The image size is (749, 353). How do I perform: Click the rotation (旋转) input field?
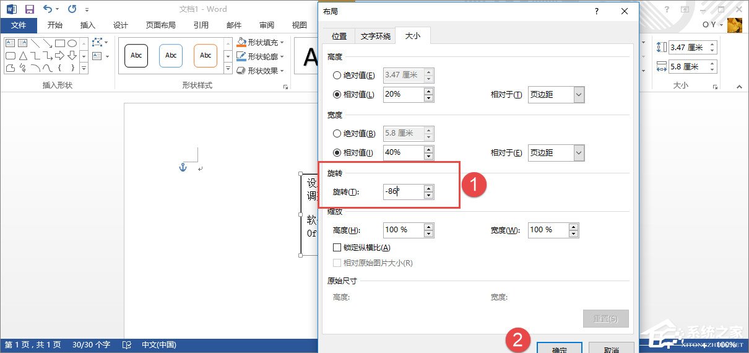coord(402,192)
